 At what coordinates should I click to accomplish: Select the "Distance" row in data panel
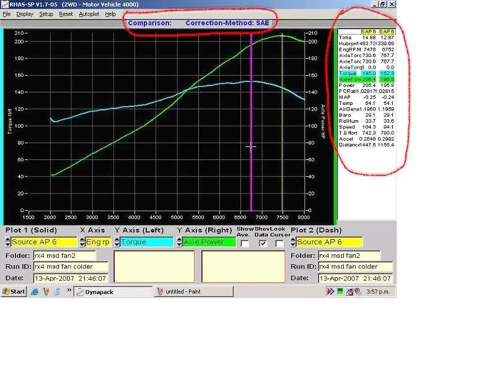point(366,144)
